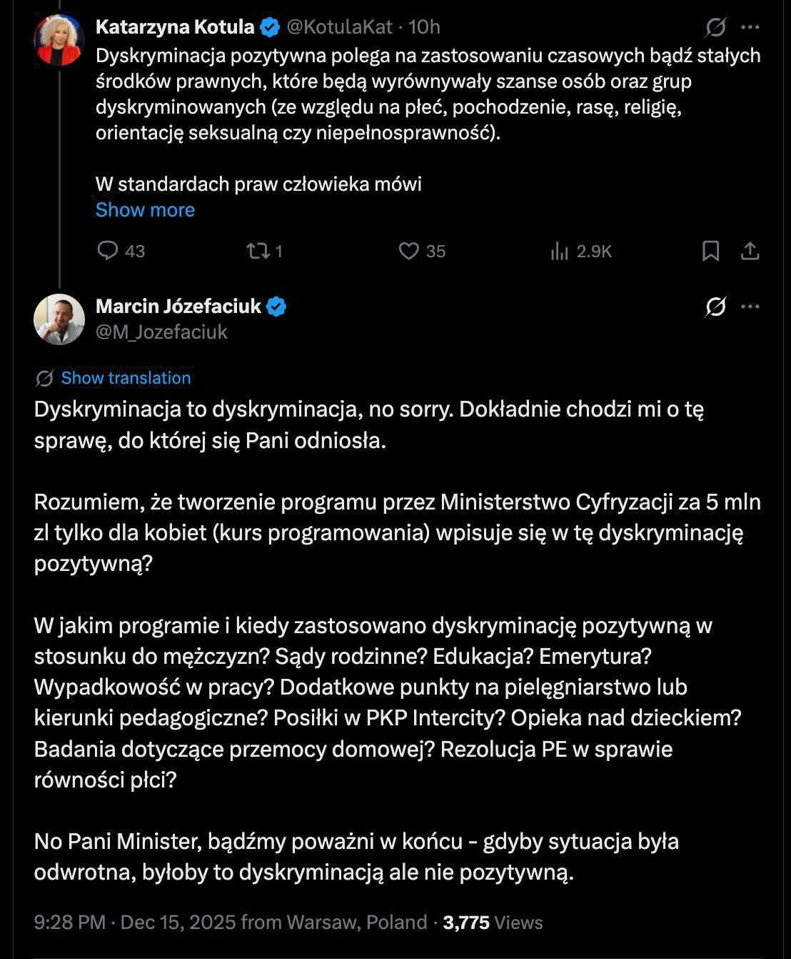Viewport: 791px width, 959px height.
Task: Click Show translation link
Action: coord(126,378)
